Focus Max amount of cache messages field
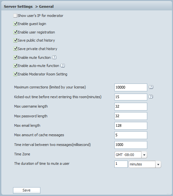The image size is (173, 196). tap(131, 135)
